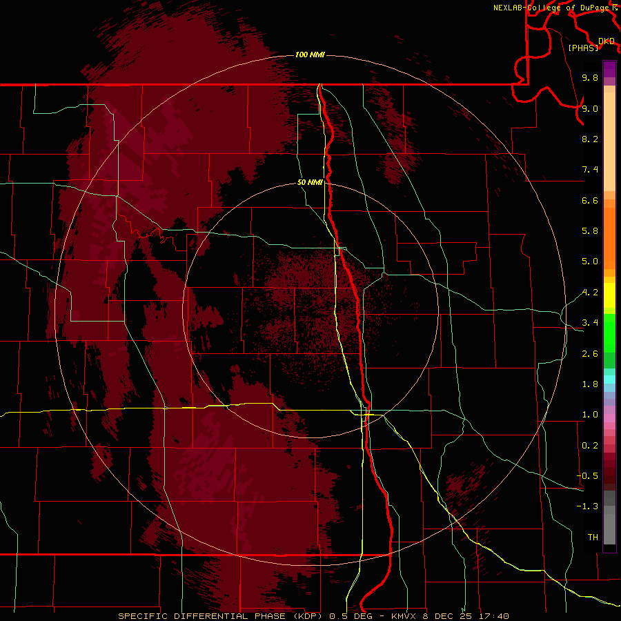The image size is (621, 621).
Task: Click the DKD label above the color scale
Action: (607, 41)
